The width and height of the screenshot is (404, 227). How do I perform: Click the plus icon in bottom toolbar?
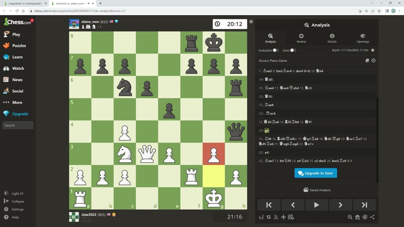(x=283, y=217)
